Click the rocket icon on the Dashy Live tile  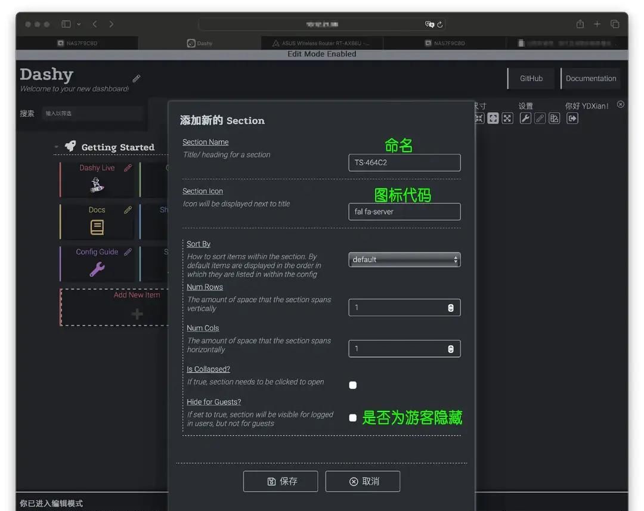pos(97,186)
